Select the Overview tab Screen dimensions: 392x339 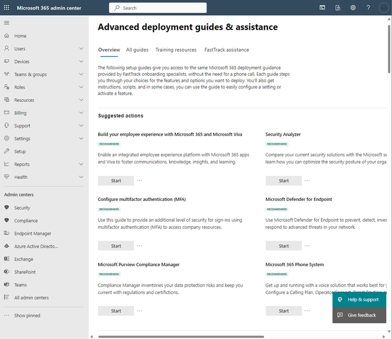coord(109,50)
